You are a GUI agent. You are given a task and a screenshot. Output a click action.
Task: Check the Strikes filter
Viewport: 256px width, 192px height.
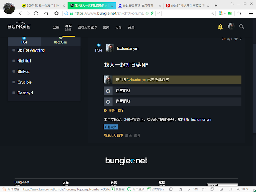[14, 72]
